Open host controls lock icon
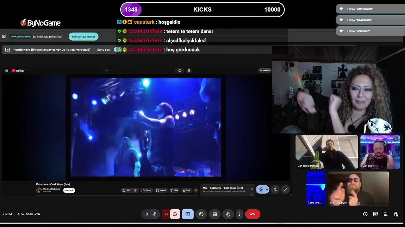This screenshot has width=405, height=227. 396,214
